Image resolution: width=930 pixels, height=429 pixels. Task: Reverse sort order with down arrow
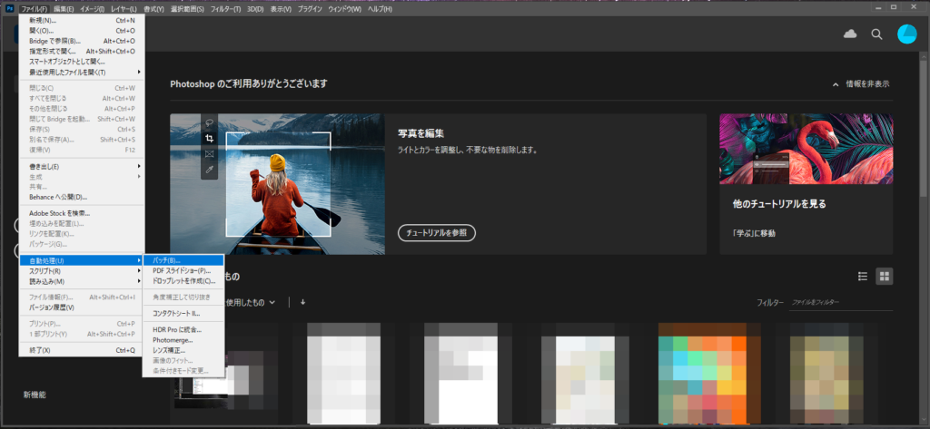point(303,302)
